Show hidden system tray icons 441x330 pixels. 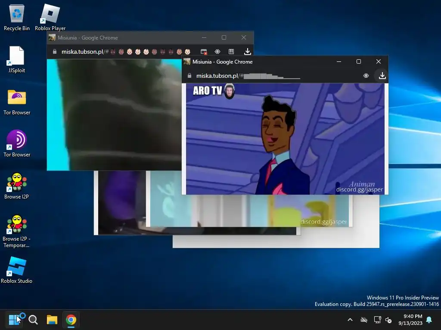point(350,320)
